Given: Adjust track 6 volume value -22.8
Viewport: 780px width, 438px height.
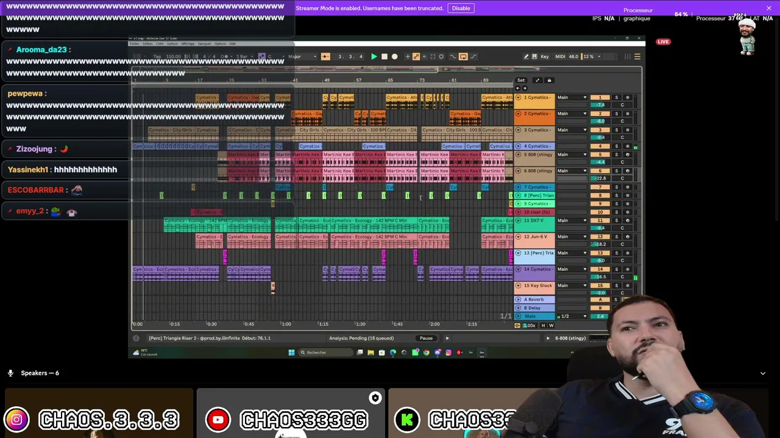Looking at the screenshot, I should click(x=600, y=178).
